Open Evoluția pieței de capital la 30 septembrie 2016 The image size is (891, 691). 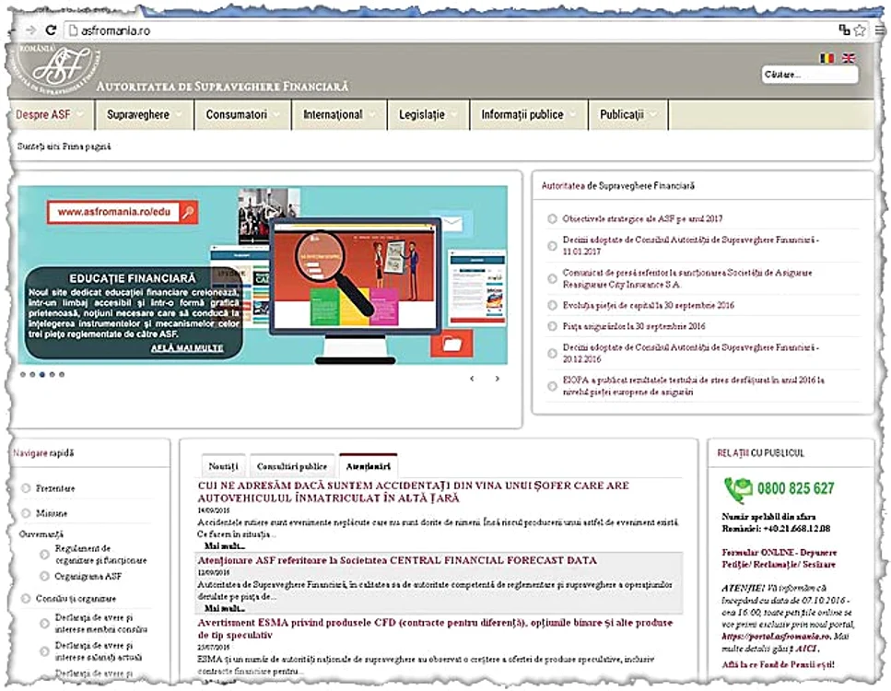click(649, 305)
